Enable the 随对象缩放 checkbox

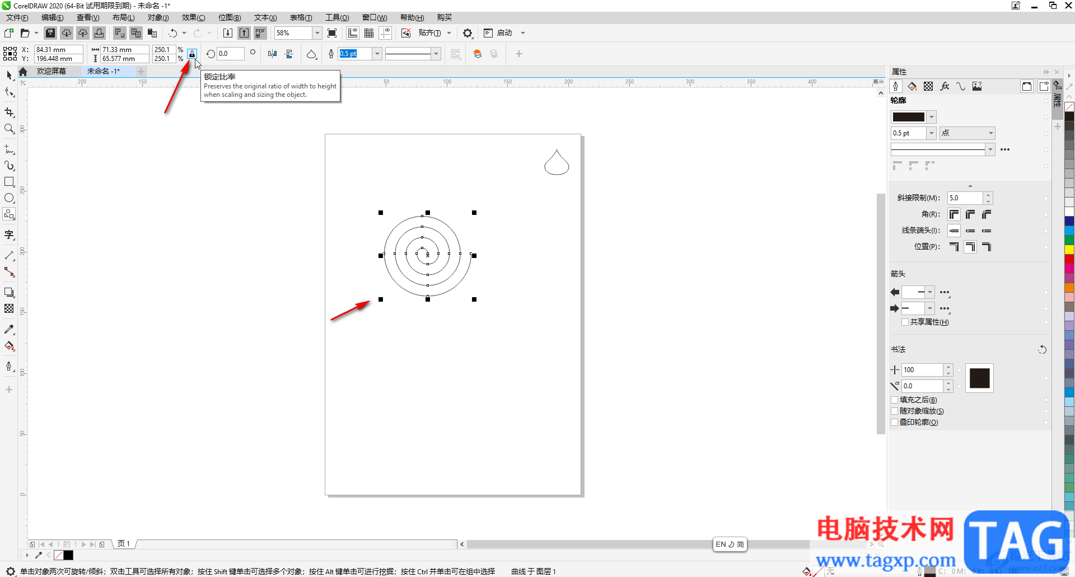[895, 411]
